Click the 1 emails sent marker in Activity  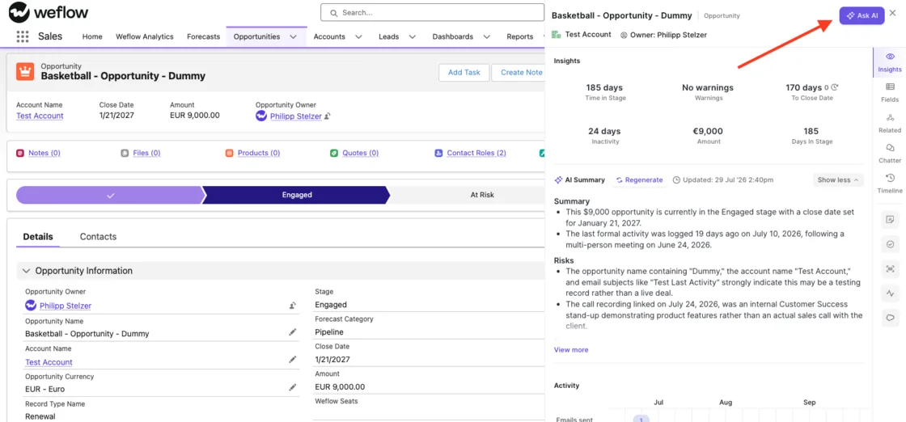click(641, 419)
